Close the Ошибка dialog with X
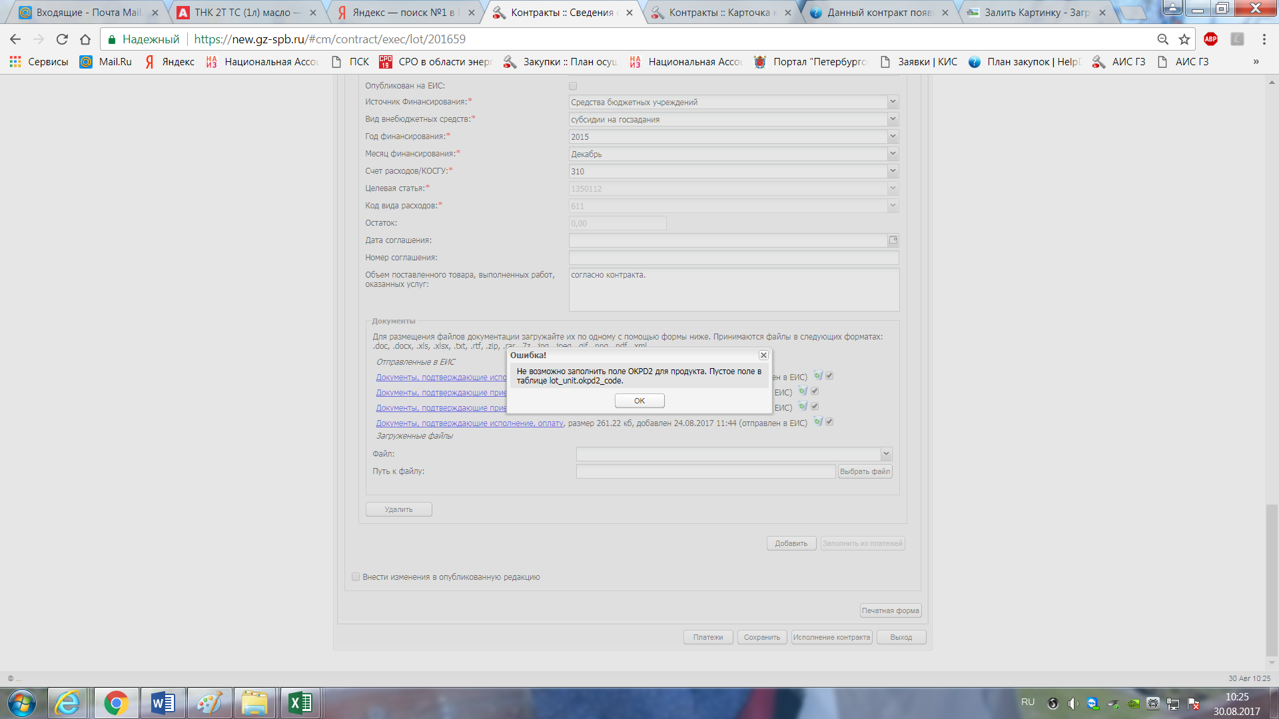Screen dimensions: 1279x719 pos(763,355)
